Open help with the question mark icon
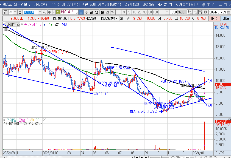The height and width of the screenshot is (158, 231). [213, 5]
